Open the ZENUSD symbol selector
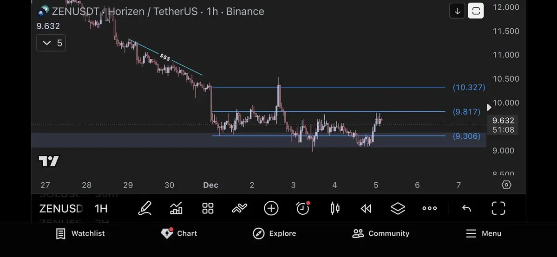The width and height of the screenshot is (557, 257). (61, 208)
